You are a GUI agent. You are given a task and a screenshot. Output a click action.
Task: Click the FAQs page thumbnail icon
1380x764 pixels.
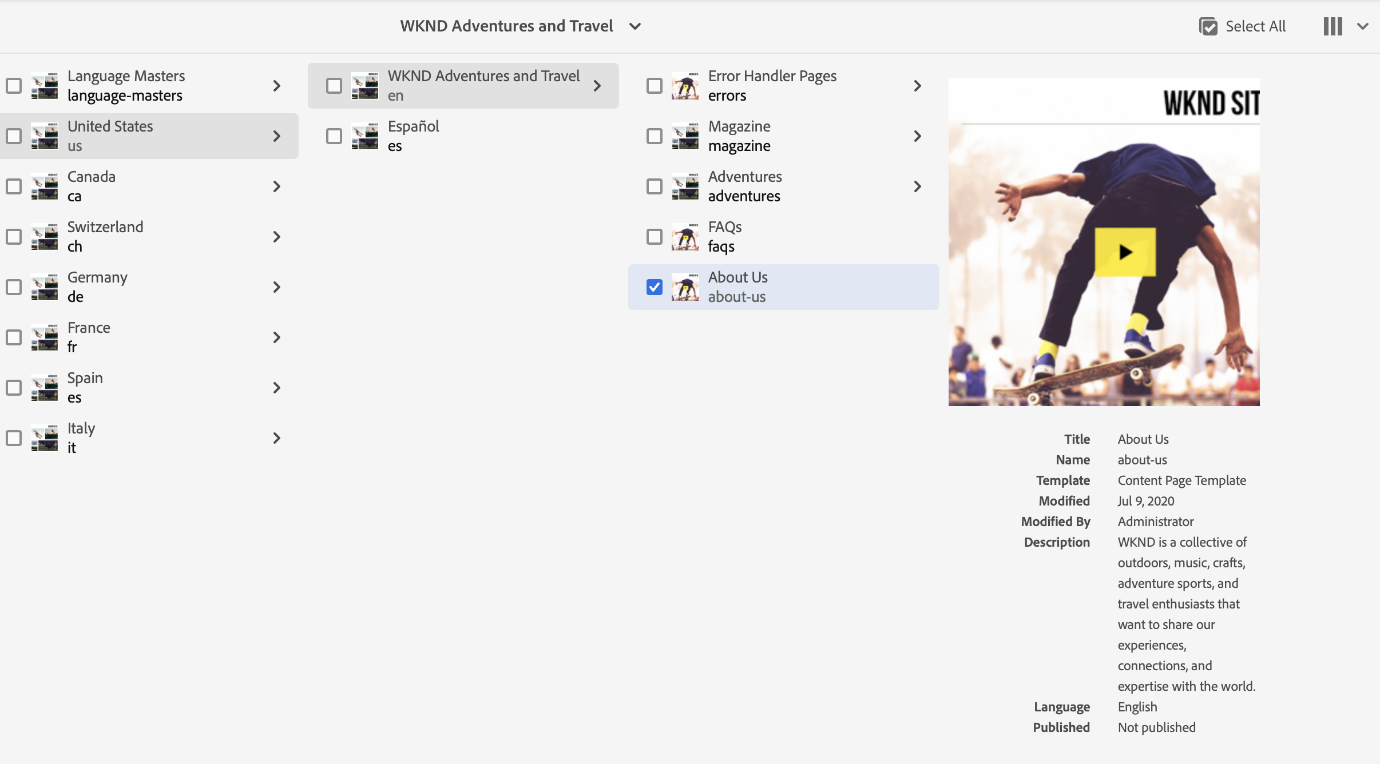coord(685,237)
